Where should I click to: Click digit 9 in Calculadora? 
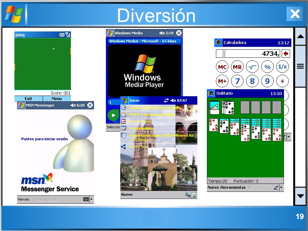click(x=267, y=81)
